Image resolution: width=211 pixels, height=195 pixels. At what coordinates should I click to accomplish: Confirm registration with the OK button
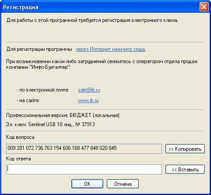(x=87, y=184)
